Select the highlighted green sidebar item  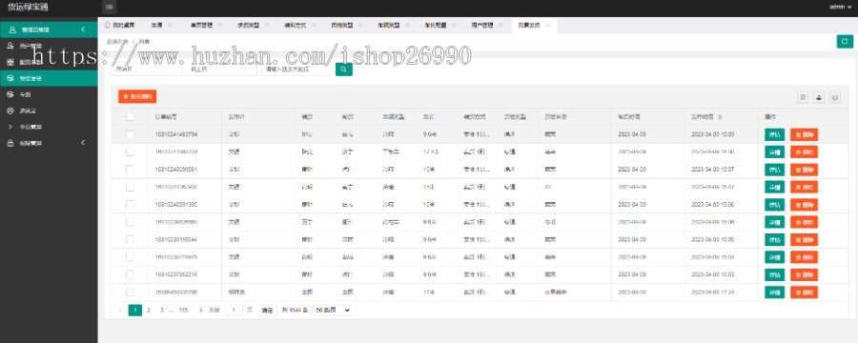pyautogui.click(x=49, y=78)
